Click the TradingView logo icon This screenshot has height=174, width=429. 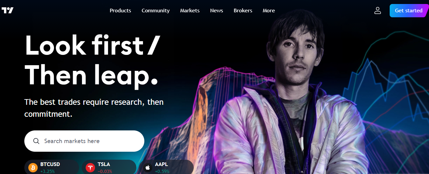click(7, 10)
